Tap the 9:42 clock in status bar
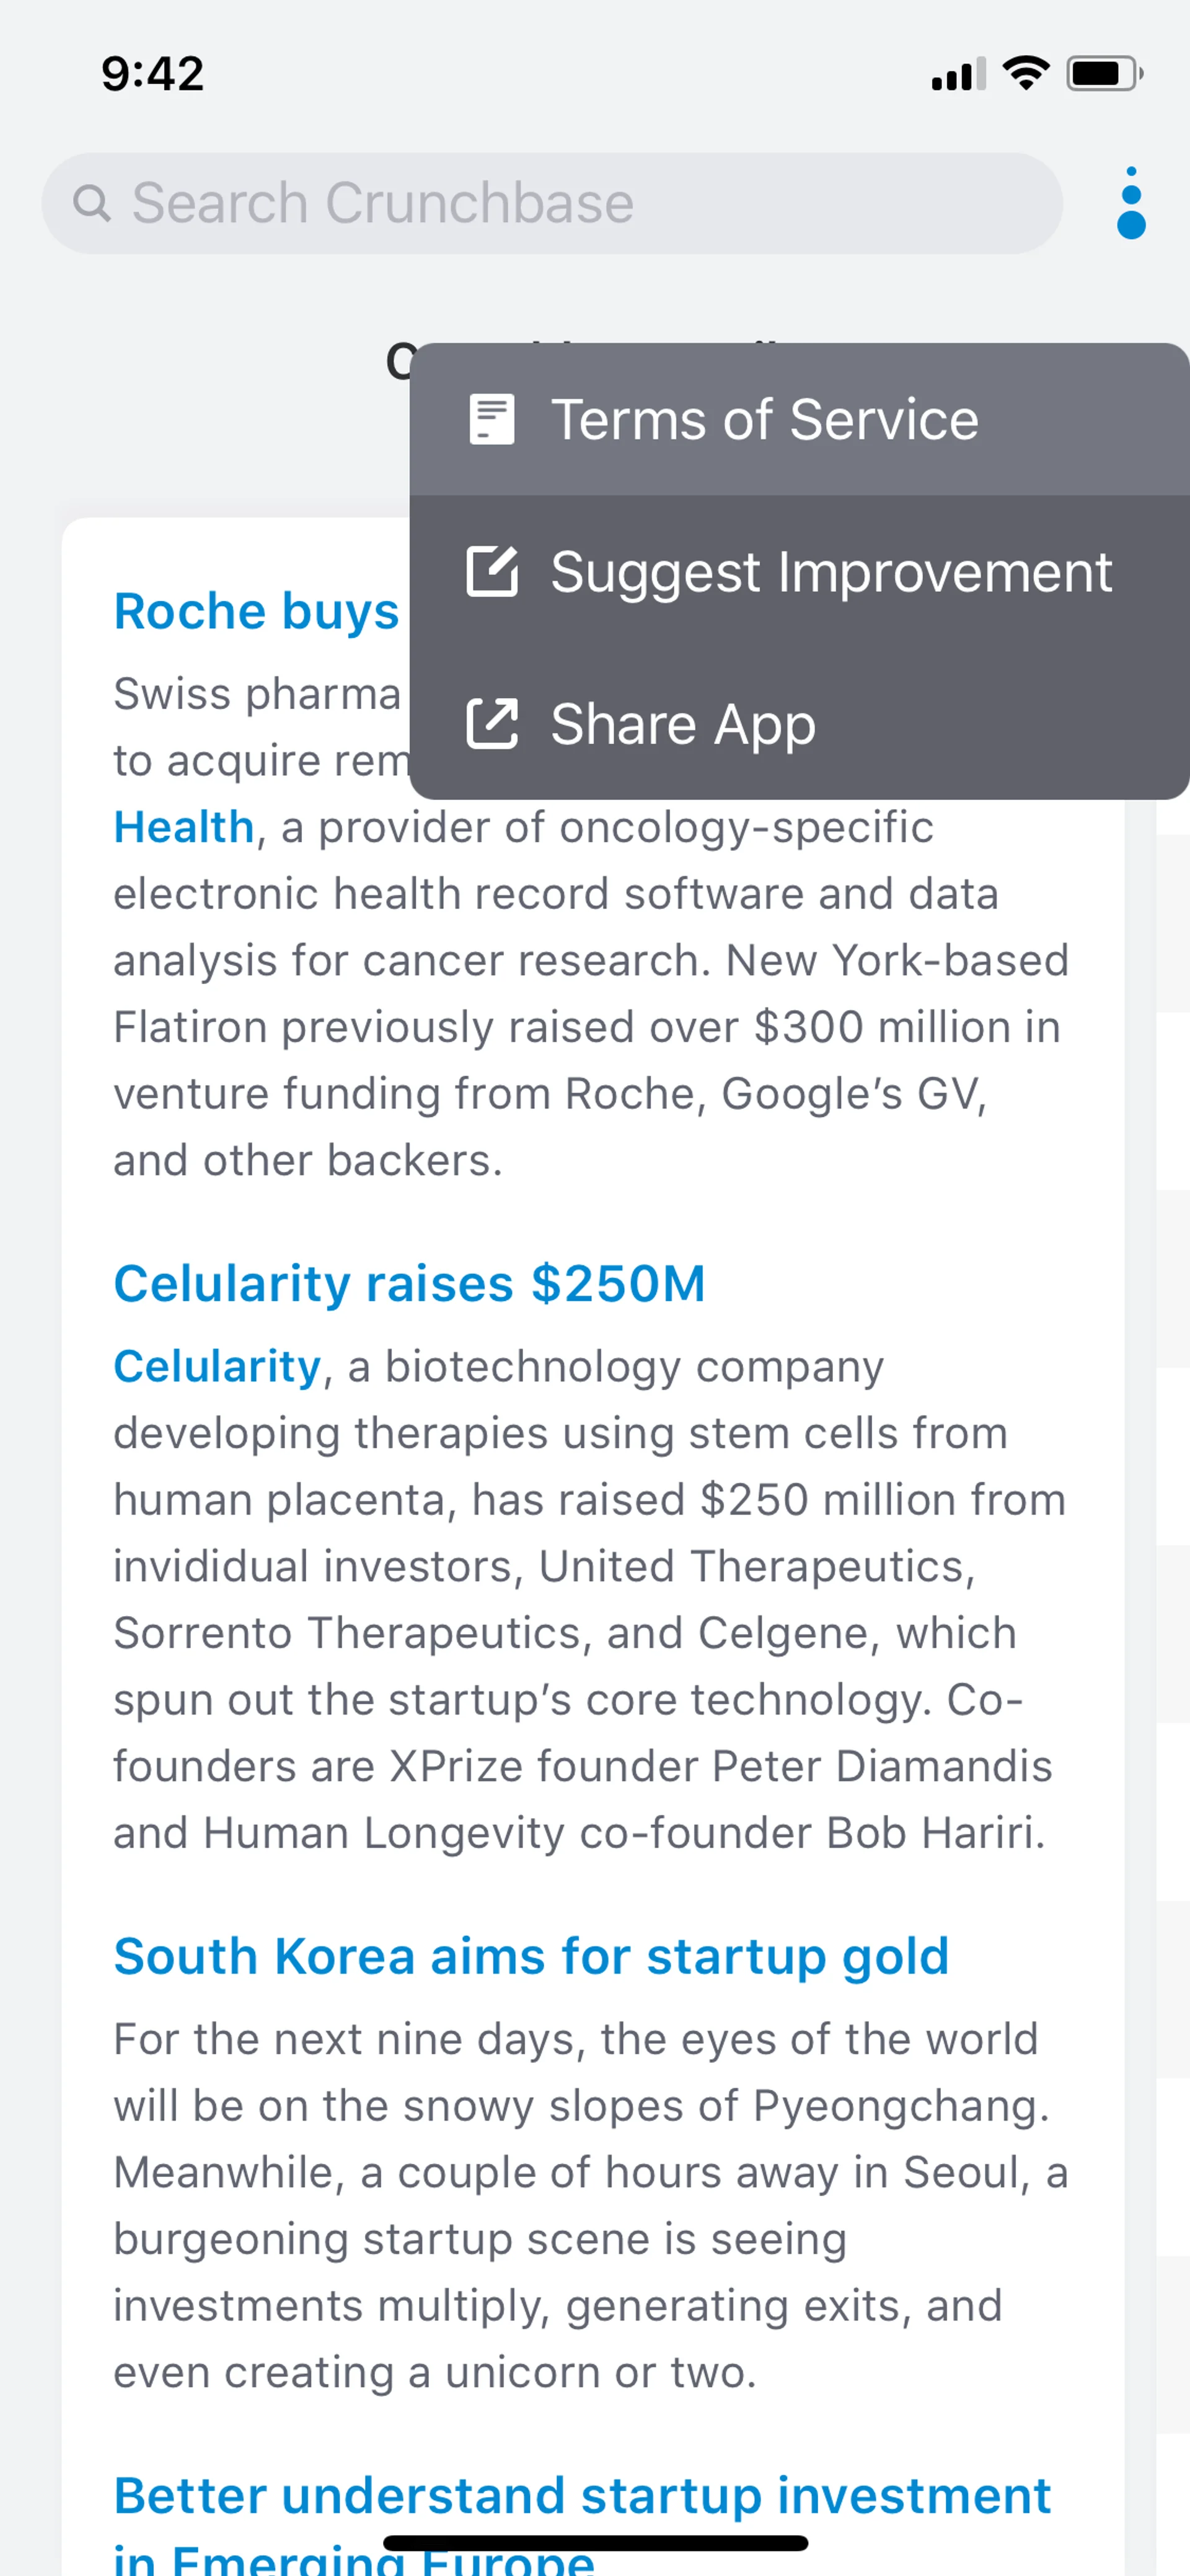This screenshot has width=1190, height=2576. pos(152,74)
